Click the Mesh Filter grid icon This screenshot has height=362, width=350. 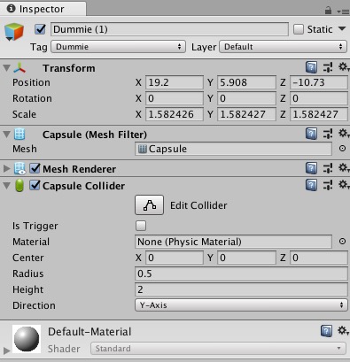tap(19, 135)
